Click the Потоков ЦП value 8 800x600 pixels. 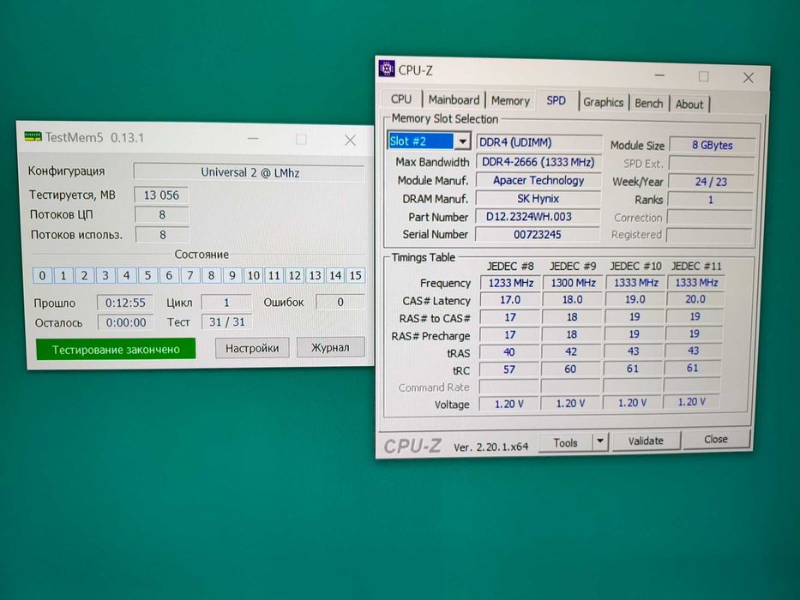click(x=162, y=215)
